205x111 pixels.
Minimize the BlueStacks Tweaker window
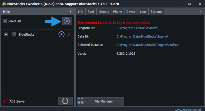coord(179,4)
